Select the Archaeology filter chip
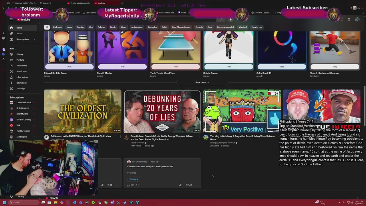This screenshot has width=366, height=206. point(137,27)
